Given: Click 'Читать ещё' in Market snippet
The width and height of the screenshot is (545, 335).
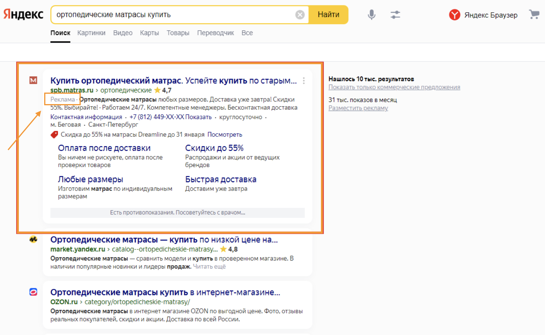Looking at the screenshot, I should 209,267.
